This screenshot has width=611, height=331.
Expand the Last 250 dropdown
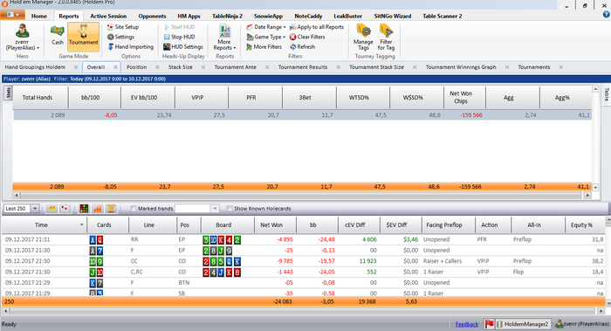tap(35, 209)
